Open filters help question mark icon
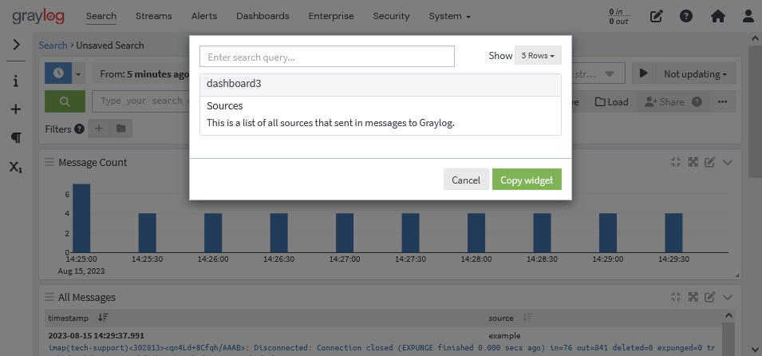The image size is (762, 356). (80, 129)
